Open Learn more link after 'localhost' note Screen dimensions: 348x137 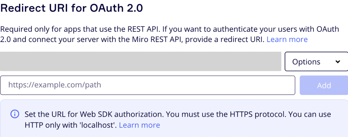coord(140,125)
